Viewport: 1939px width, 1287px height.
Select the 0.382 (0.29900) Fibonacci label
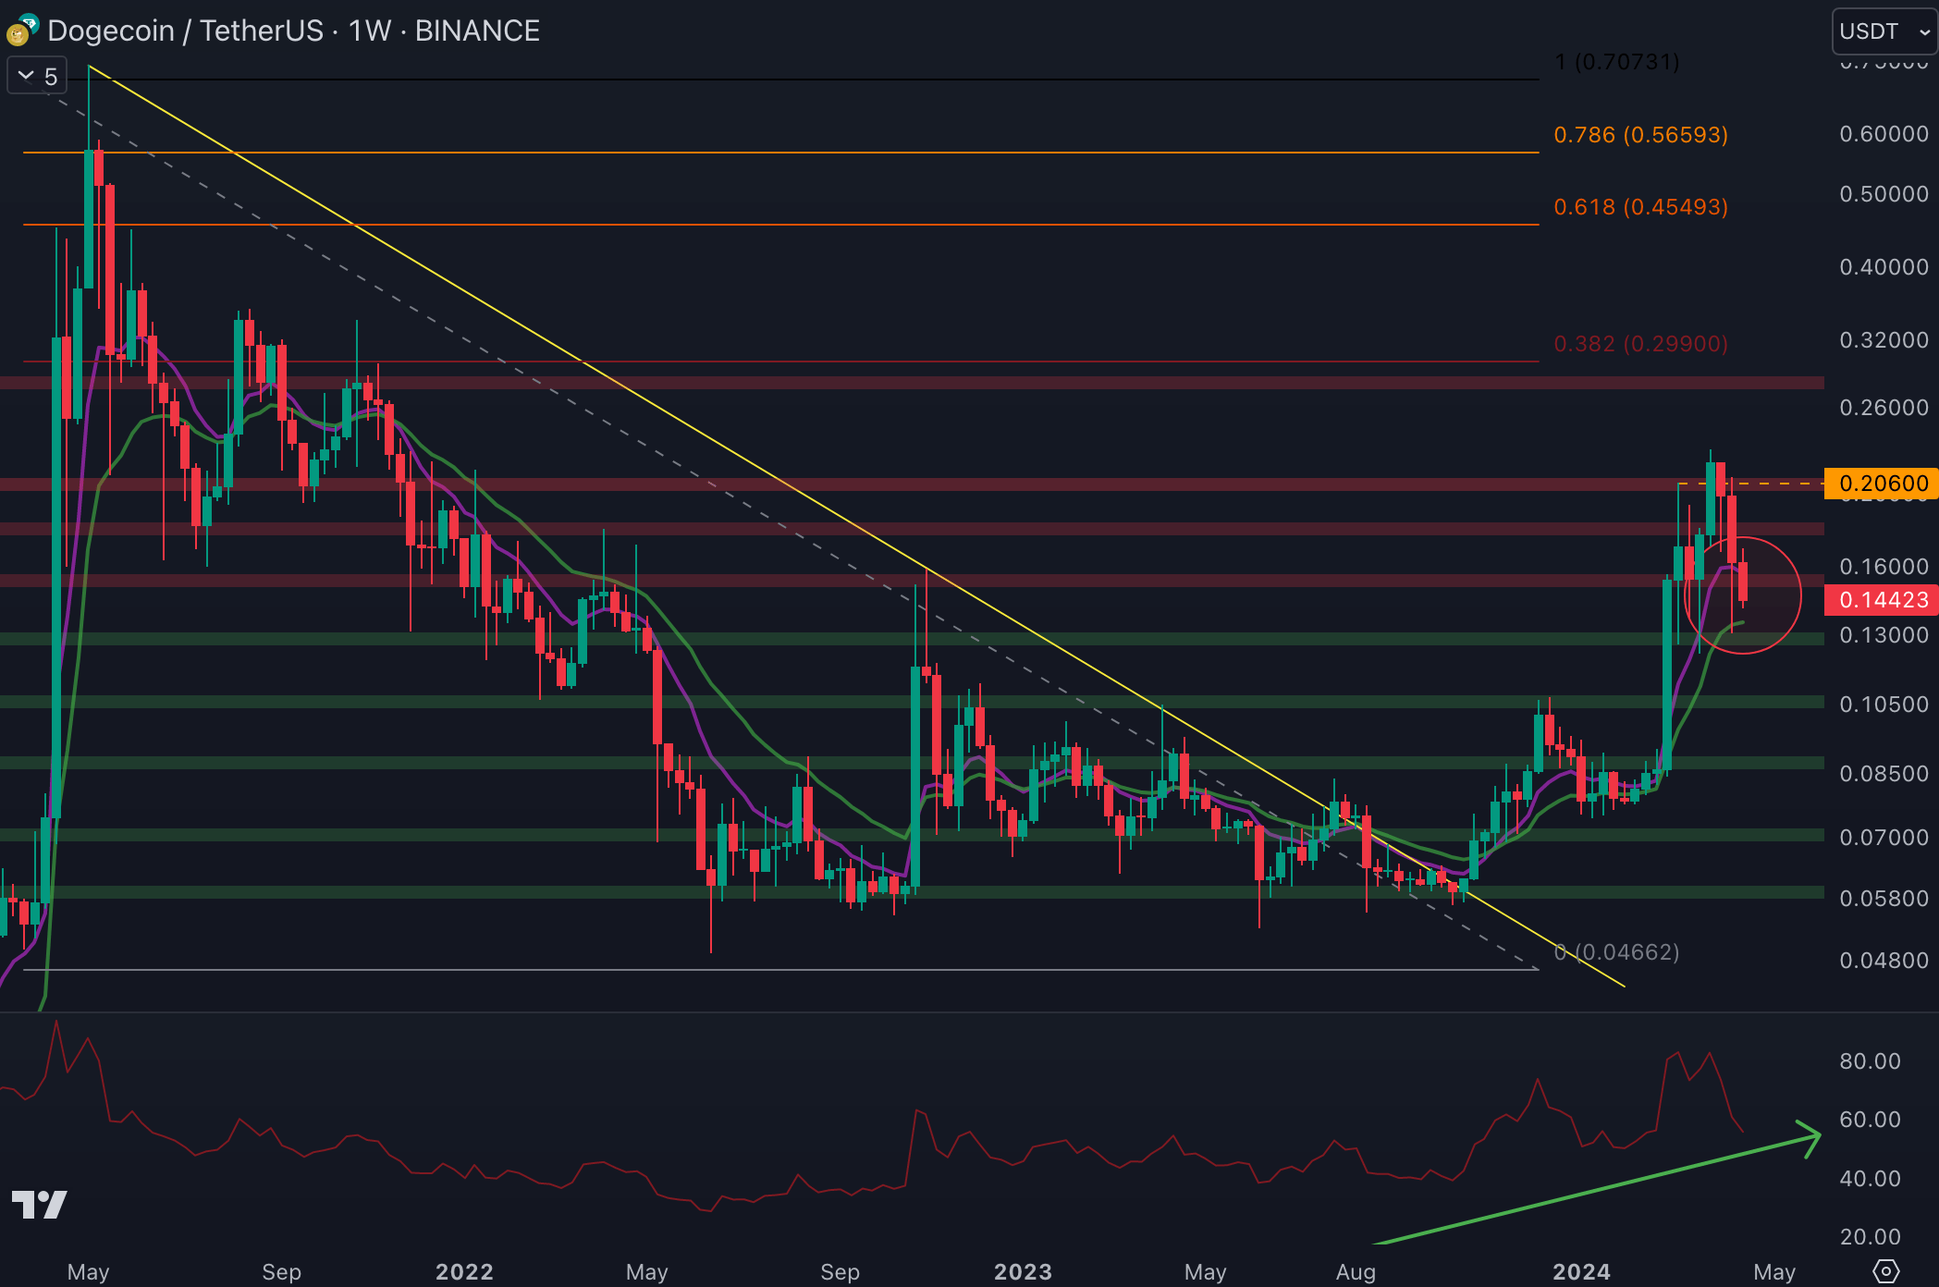click(1640, 344)
